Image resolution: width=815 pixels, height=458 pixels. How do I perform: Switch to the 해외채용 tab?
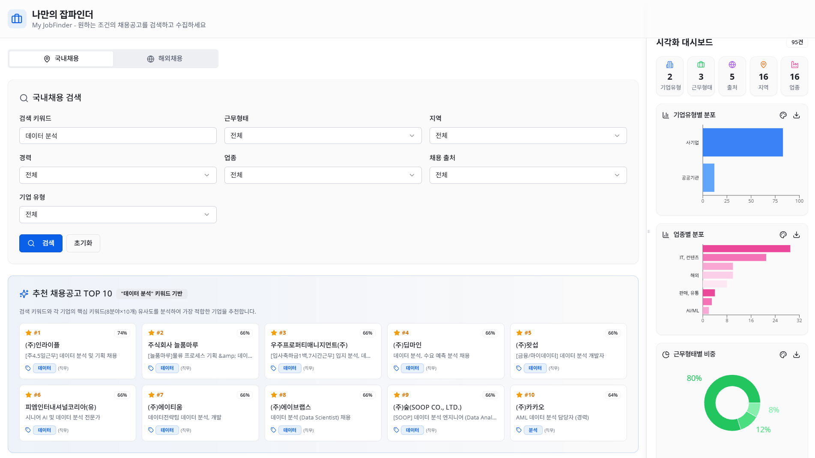165,59
